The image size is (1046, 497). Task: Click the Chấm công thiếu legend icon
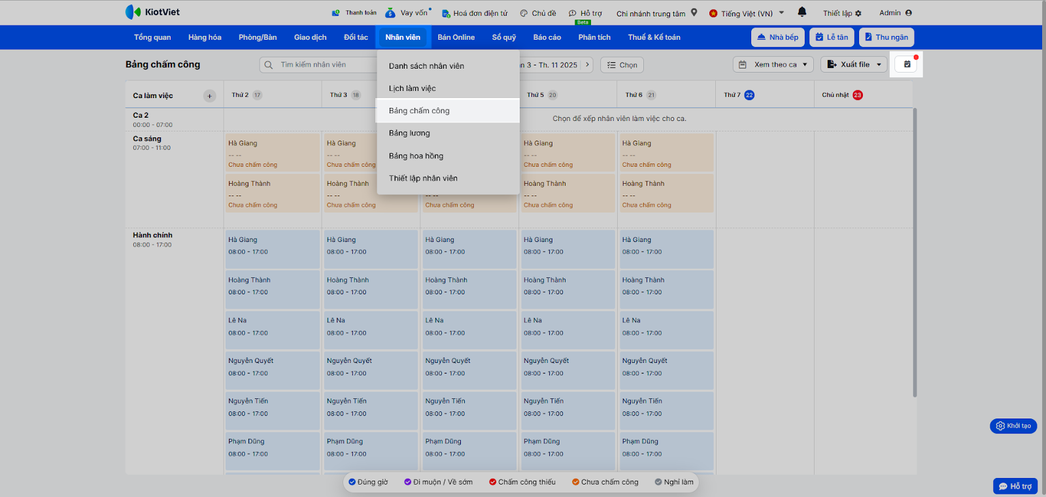(x=492, y=482)
